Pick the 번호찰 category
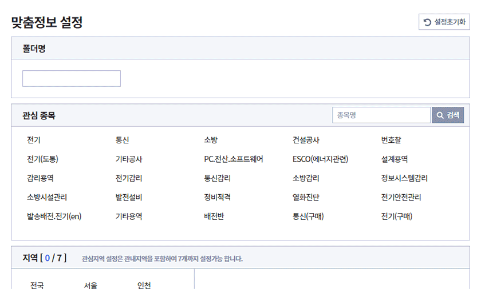The height and width of the screenshot is (289, 481). tap(391, 140)
